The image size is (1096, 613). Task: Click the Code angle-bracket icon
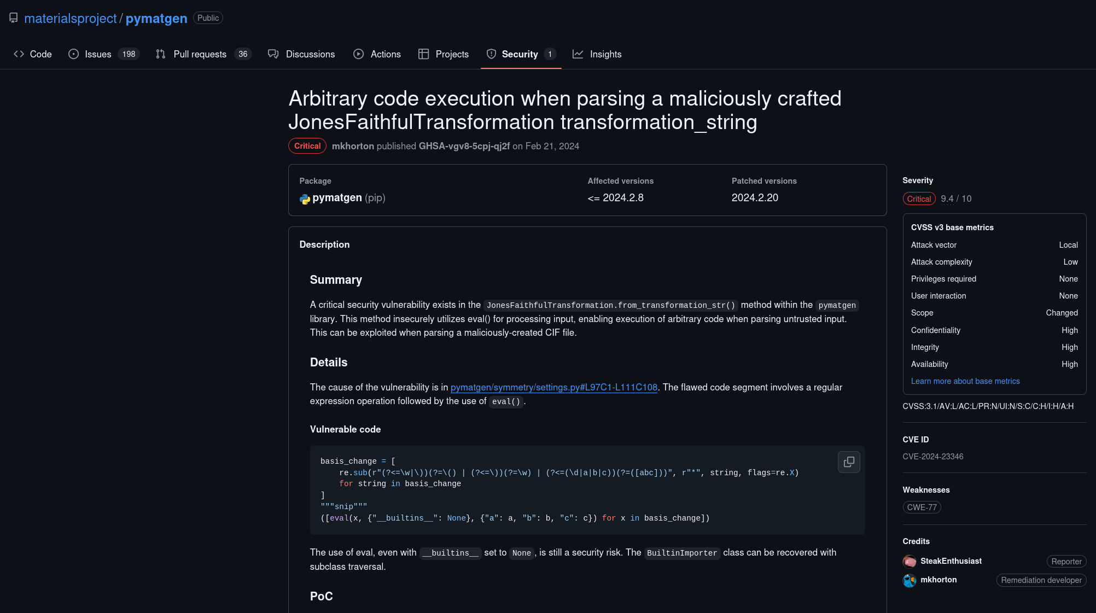click(x=19, y=54)
